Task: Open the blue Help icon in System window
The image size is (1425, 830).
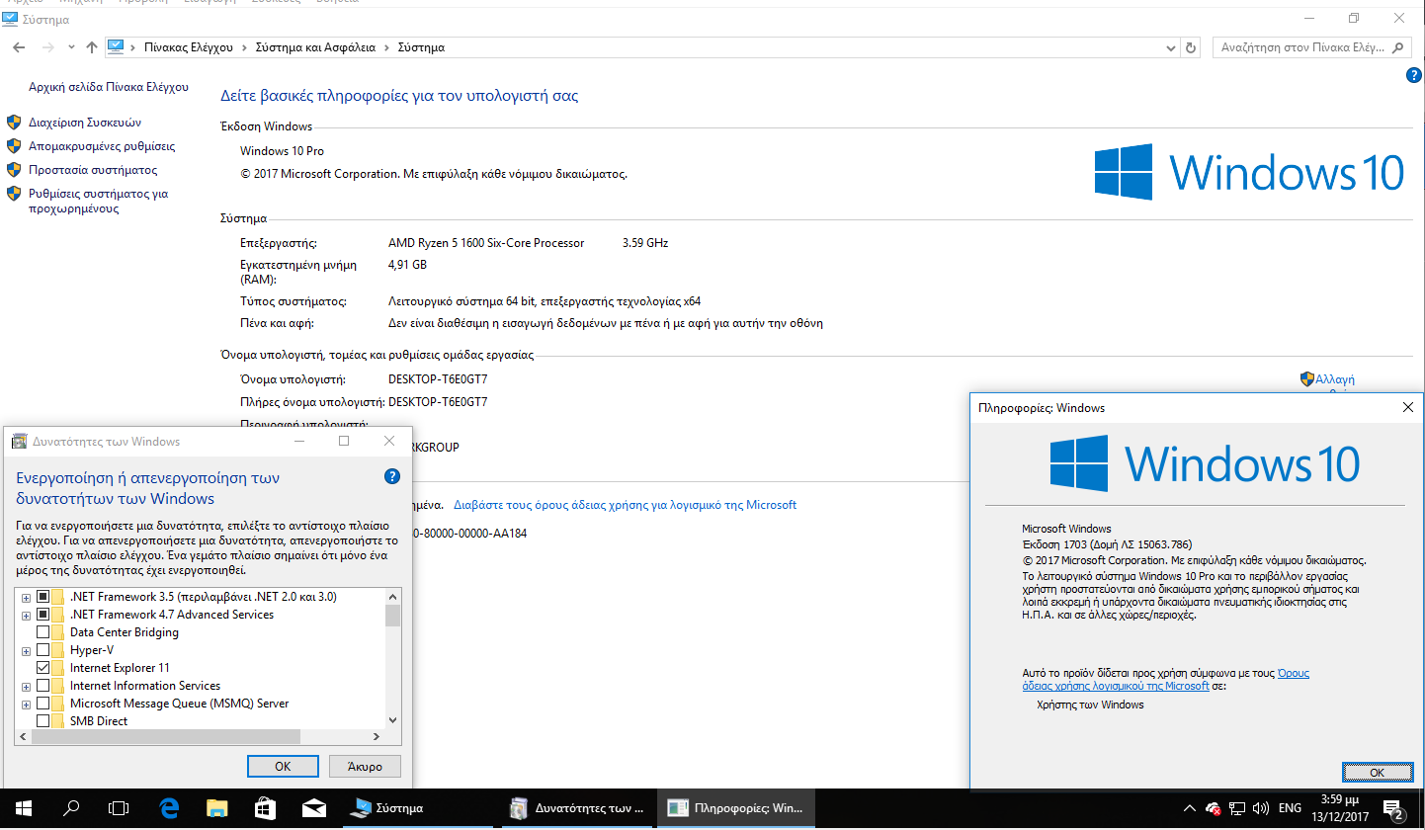Action: click(x=1413, y=75)
